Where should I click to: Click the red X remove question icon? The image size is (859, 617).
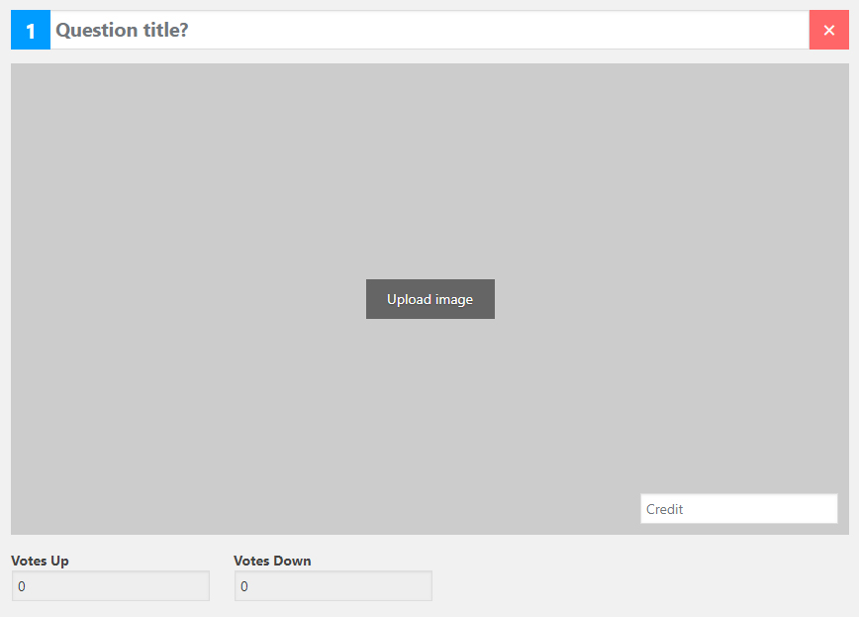[828, 31]
